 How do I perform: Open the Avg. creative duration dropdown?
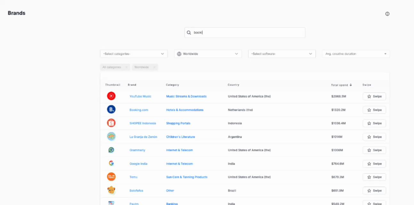[x=355, y=54]
